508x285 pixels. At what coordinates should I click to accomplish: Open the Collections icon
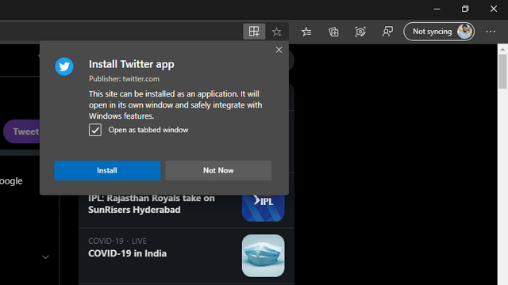pyautogui.click(x=333, y=32)
